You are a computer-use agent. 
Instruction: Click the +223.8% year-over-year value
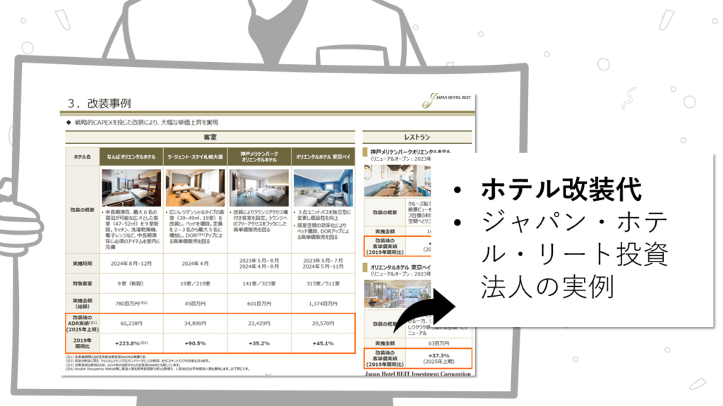131,343
